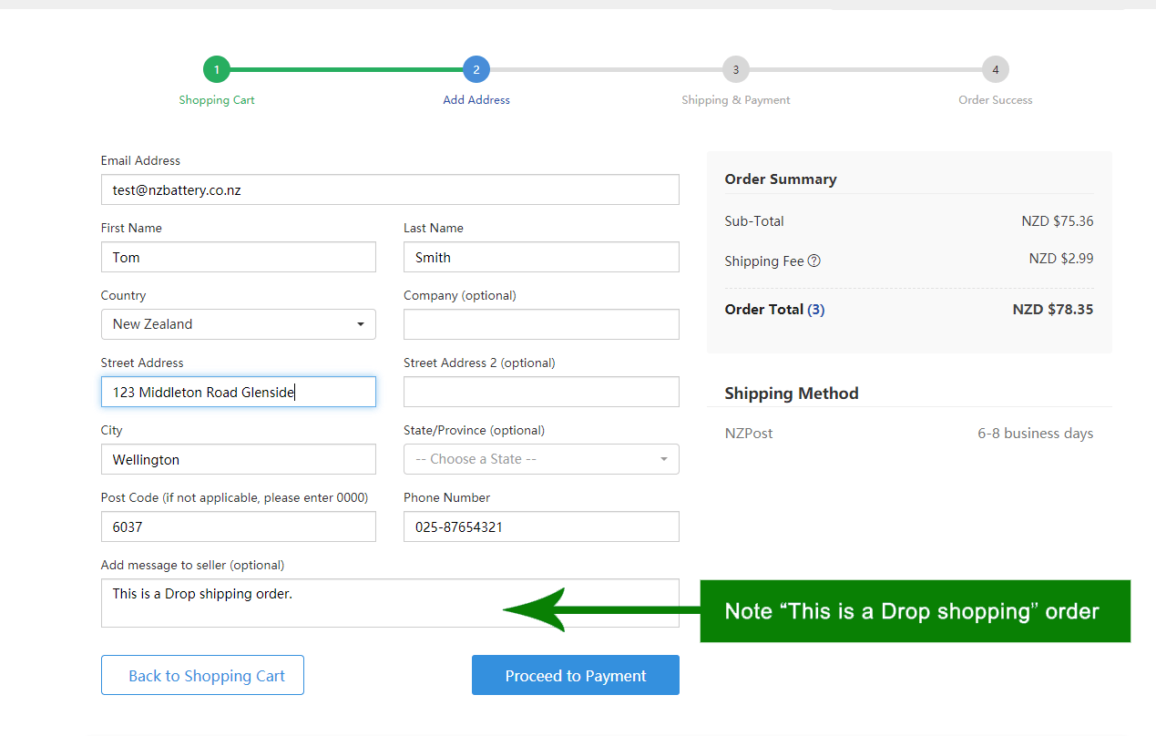
Task: Click the Shipping Fee help icon
Action: coord(814,261)
